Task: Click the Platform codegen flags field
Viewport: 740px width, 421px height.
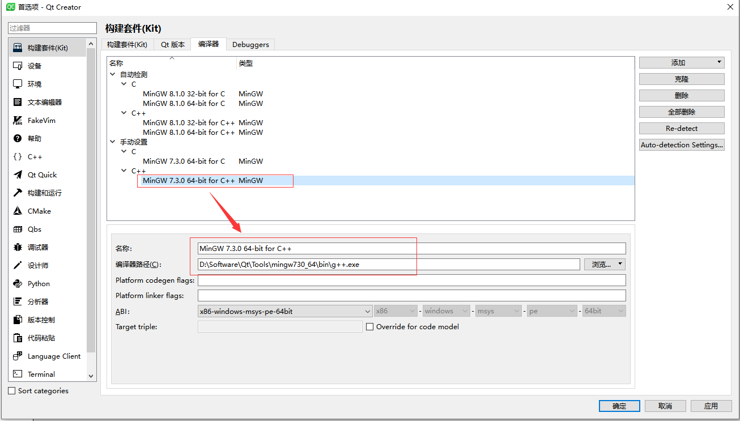Action: coord(411,280)
